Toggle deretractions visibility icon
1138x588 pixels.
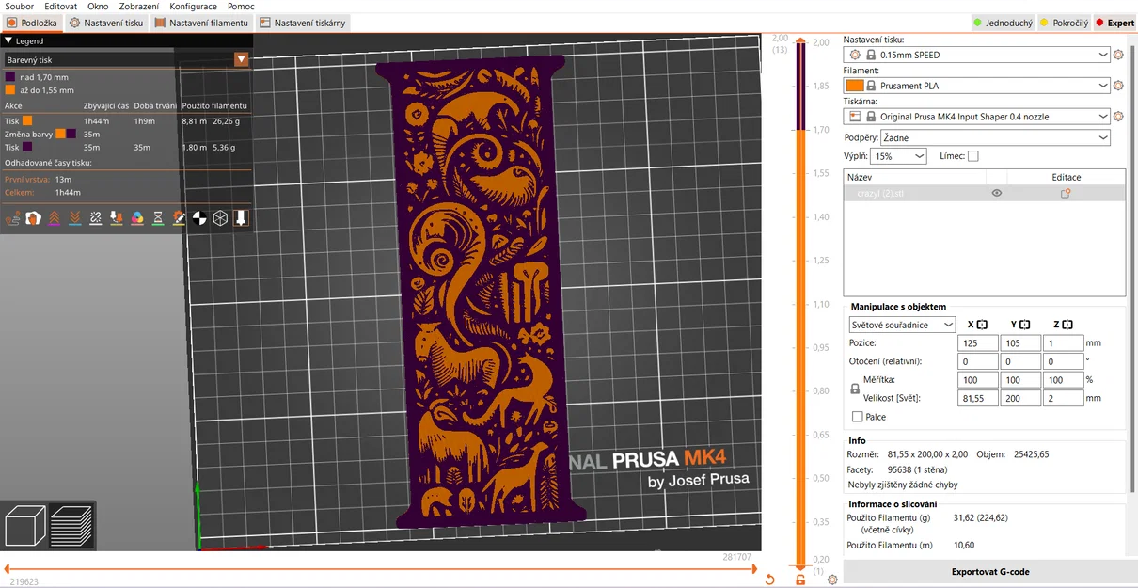pyautogui.click(x=75, y=218)
